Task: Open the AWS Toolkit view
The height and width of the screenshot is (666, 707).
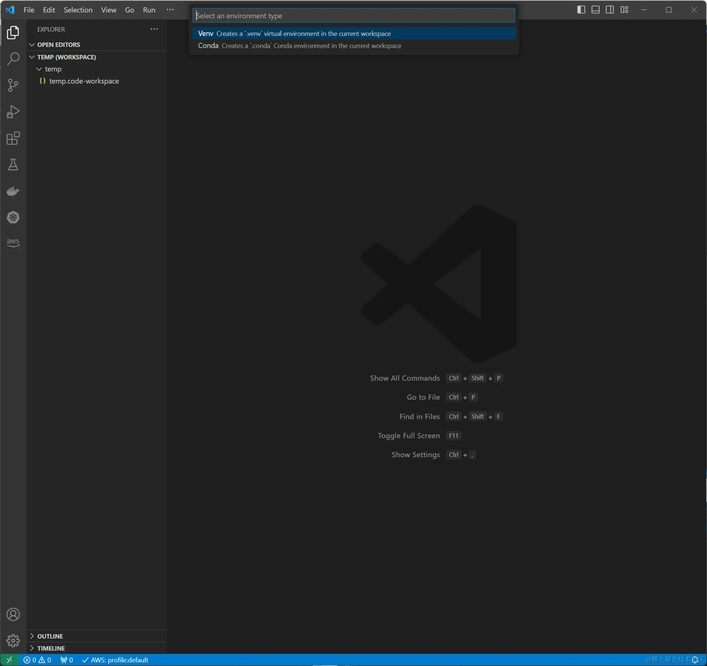Action: (x=13, y=242)
